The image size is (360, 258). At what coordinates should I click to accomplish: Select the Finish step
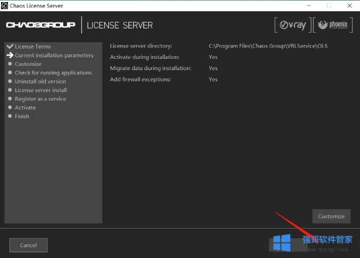[x=22, y=116]
